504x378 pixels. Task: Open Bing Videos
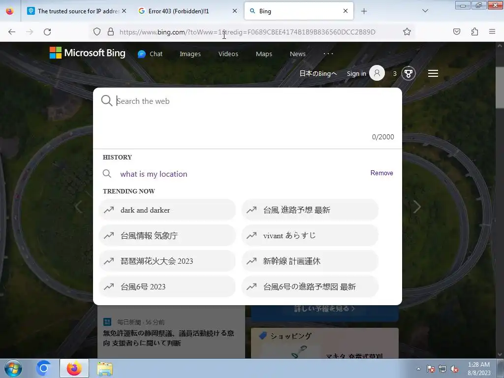pyautogui.click(x=228, y=54)
